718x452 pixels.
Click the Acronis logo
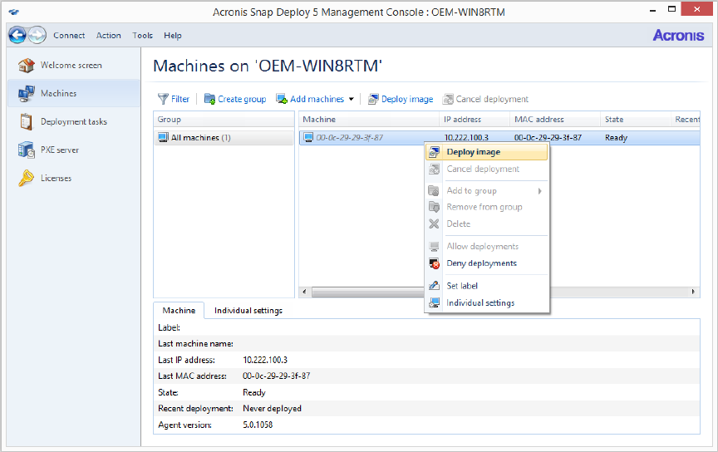(x=678, y=35)
